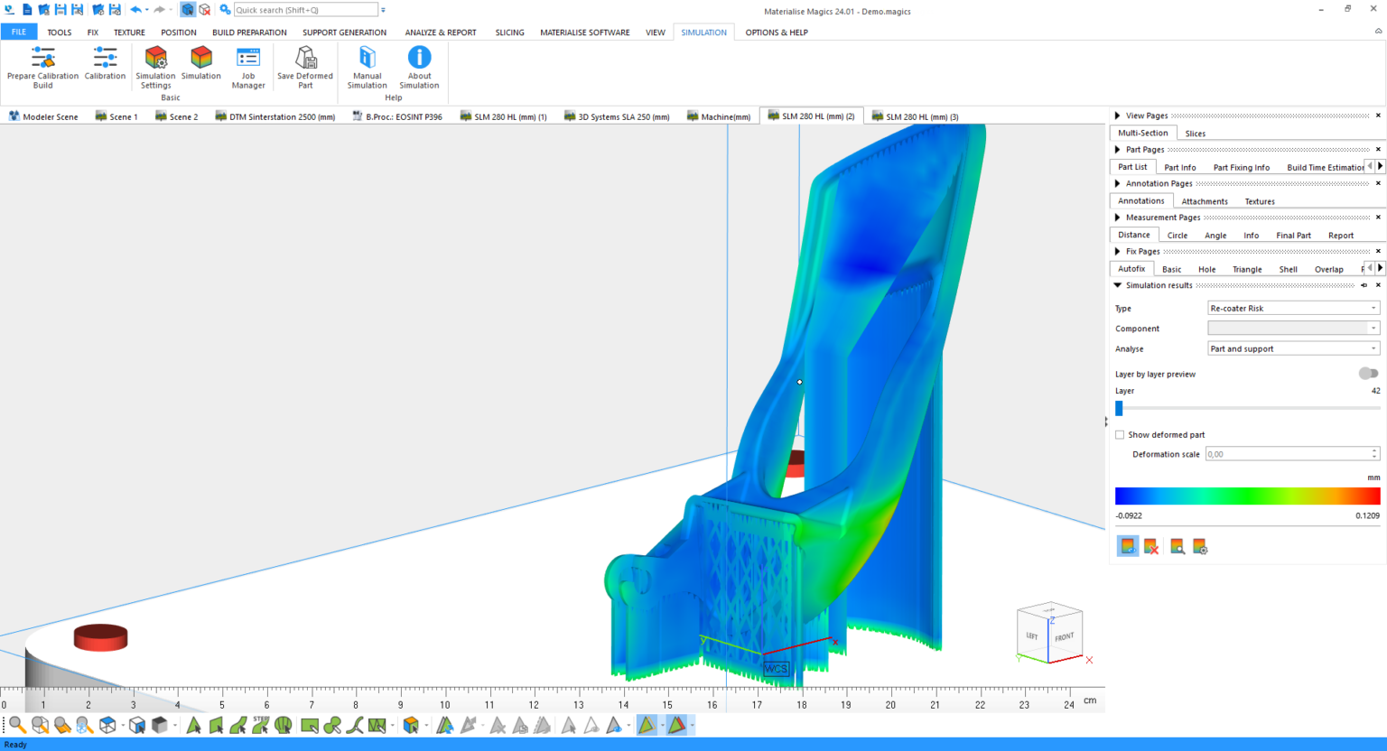Toggle display of simulation results on part

[1127, 545]
